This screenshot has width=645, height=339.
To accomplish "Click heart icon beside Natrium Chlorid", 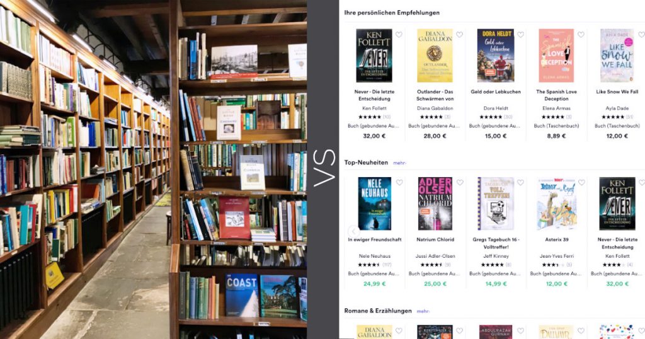I will pos(460,182).
